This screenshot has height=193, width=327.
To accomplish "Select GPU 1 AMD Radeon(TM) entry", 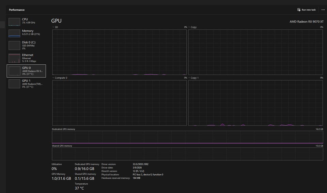I will 26,84.
